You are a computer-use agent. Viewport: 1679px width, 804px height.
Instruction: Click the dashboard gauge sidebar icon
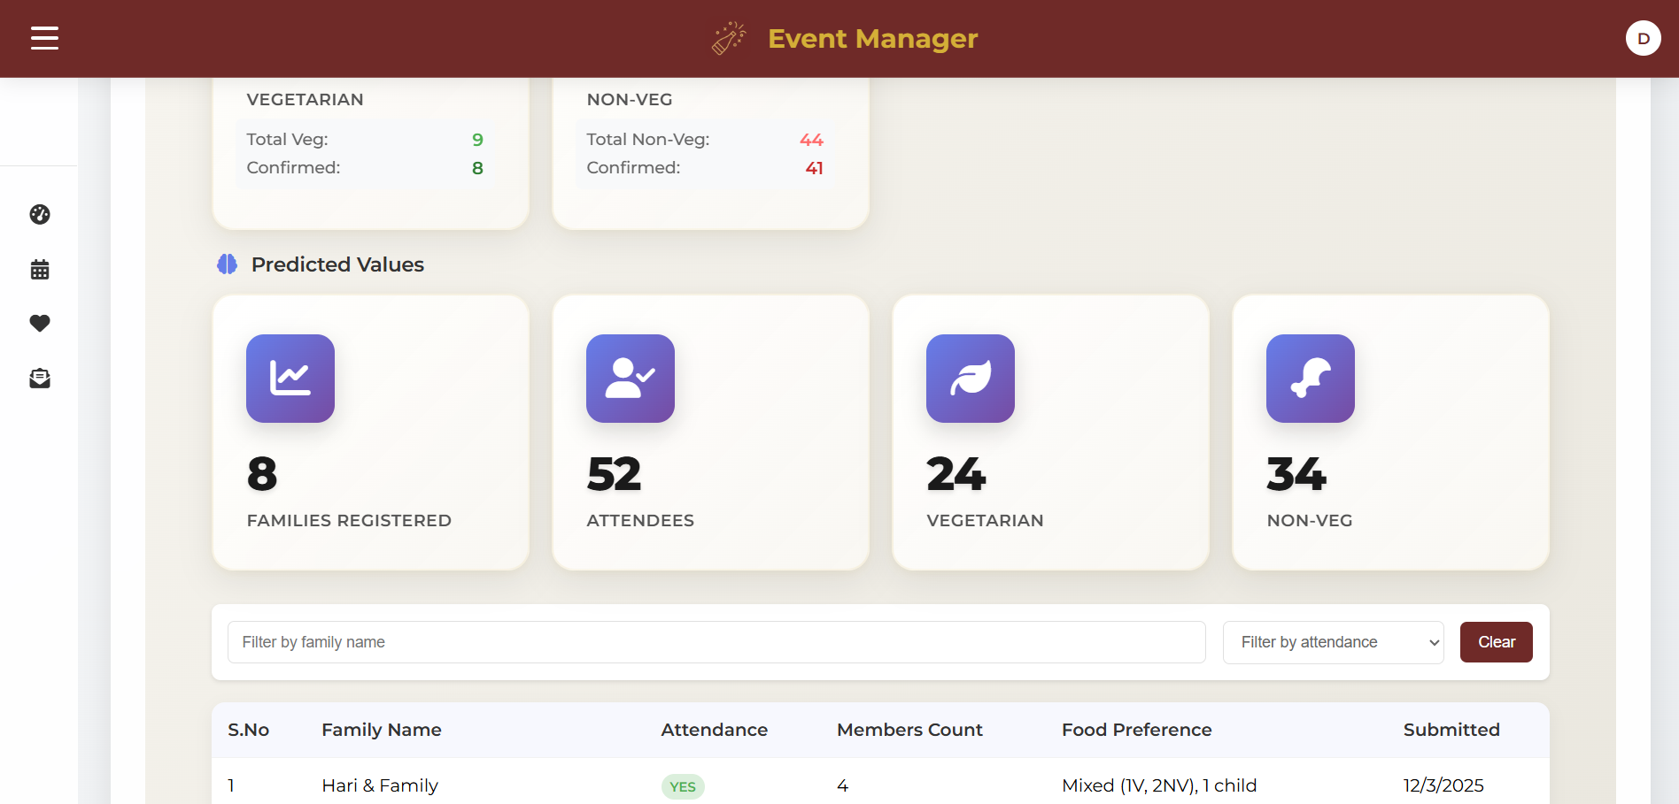[40, 215]
